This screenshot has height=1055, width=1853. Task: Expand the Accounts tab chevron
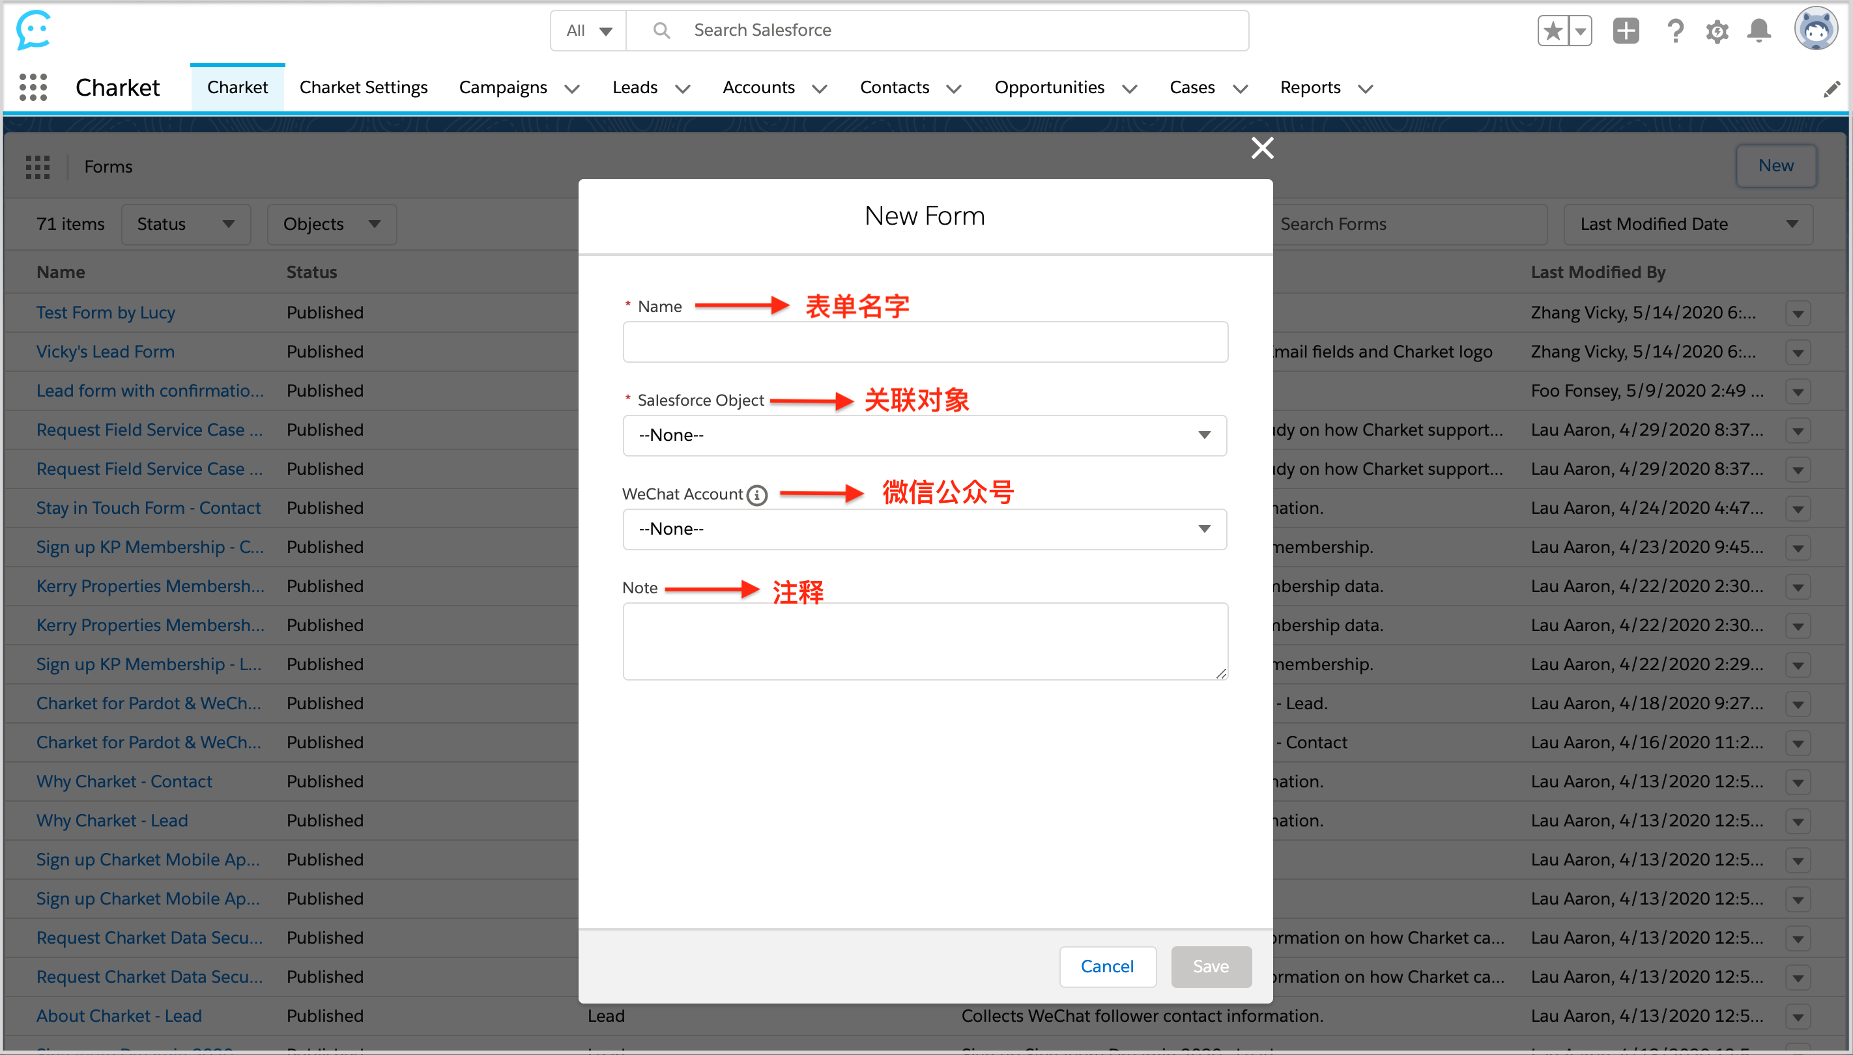(x=819, y=89)
